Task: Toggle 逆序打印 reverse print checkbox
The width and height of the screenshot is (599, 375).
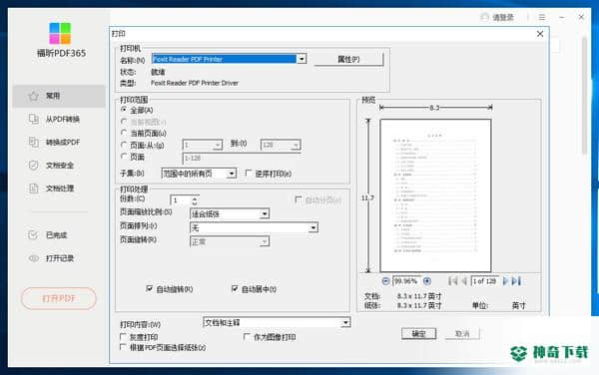Action: point(249,174)
